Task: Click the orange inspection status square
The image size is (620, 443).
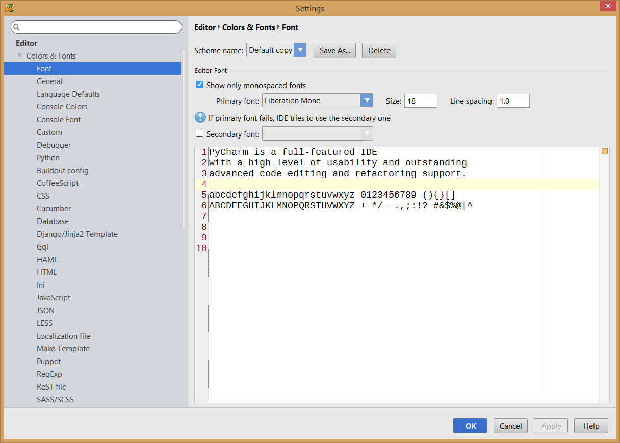Action: 605,151
